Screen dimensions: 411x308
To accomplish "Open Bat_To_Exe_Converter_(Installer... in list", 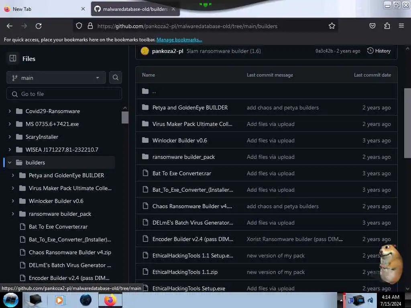I will [193, 190].
